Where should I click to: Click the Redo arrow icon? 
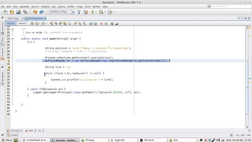(42, 12)
